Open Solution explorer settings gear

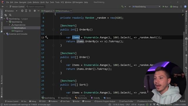click(35, 11)
